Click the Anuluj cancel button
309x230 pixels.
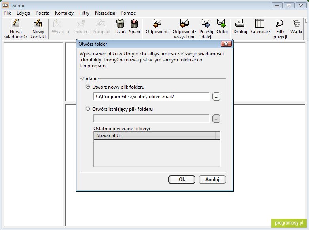tap(212, 179)
